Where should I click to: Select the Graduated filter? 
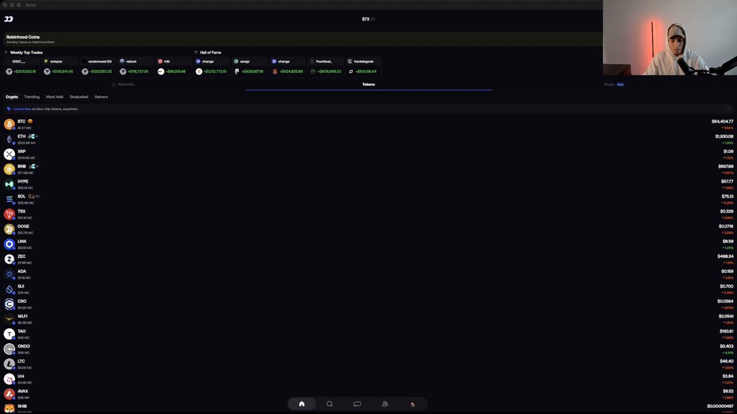79,97
